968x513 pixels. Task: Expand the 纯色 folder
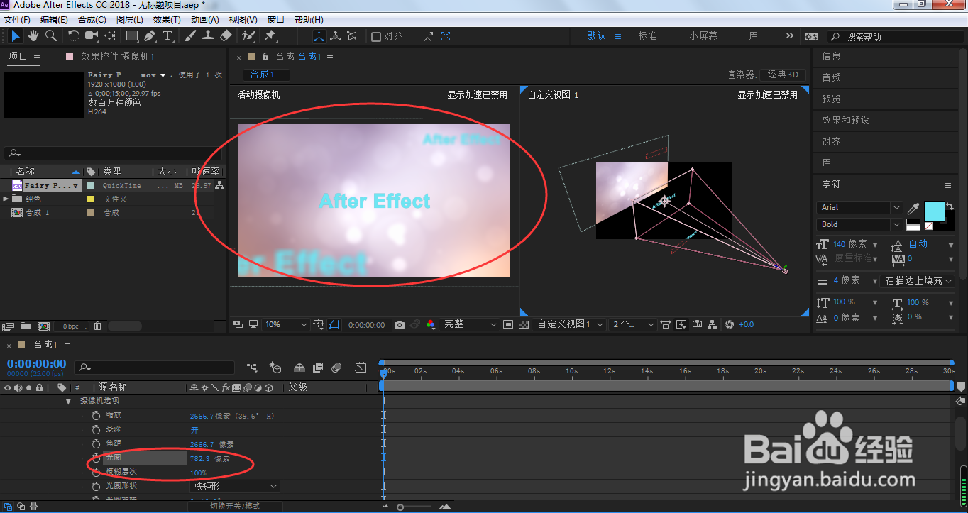tap(6, 199)
